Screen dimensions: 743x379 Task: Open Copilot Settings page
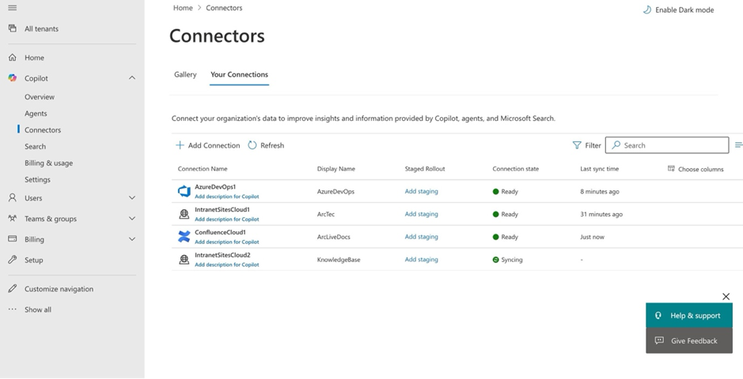[37, 179]
